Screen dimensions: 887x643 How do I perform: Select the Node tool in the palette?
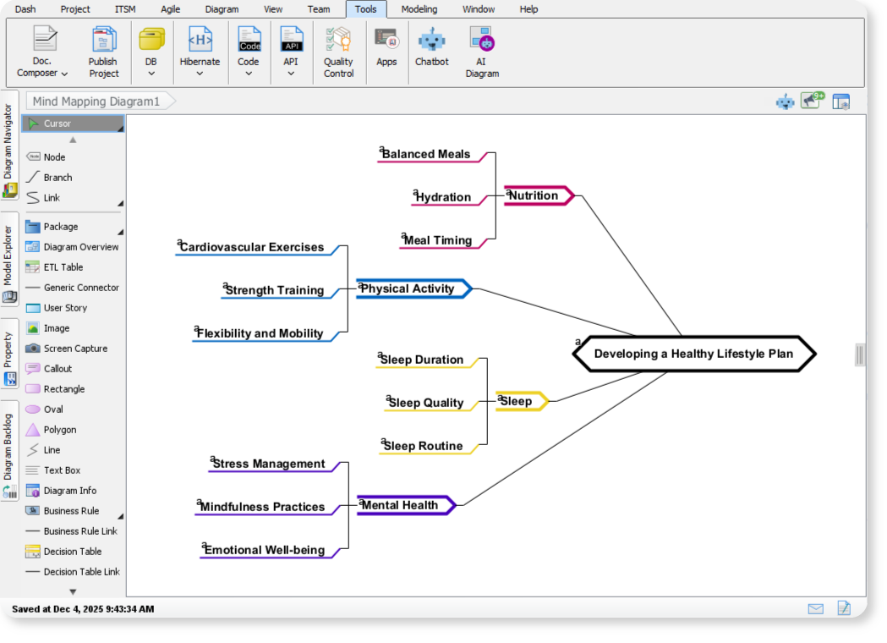point(56,157)
